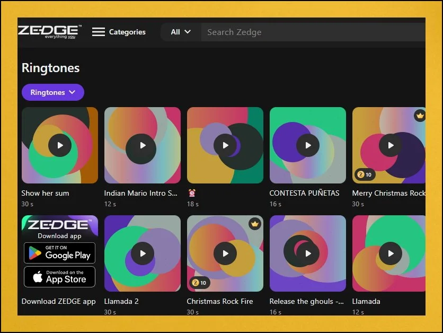443x333 pixels.
Task: Click Download on the App Store badge
Action: click(59, 277)
